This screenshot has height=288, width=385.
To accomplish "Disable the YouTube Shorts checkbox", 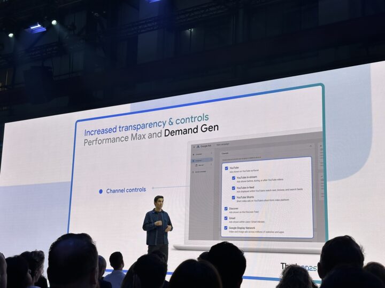I will coord(233,198).
